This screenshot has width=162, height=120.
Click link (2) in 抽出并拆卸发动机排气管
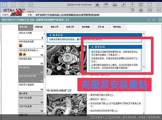pyautogui.click(x=116, y=111)
